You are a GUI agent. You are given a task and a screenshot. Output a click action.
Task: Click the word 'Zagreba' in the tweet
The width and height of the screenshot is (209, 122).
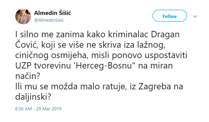[155, 87]
